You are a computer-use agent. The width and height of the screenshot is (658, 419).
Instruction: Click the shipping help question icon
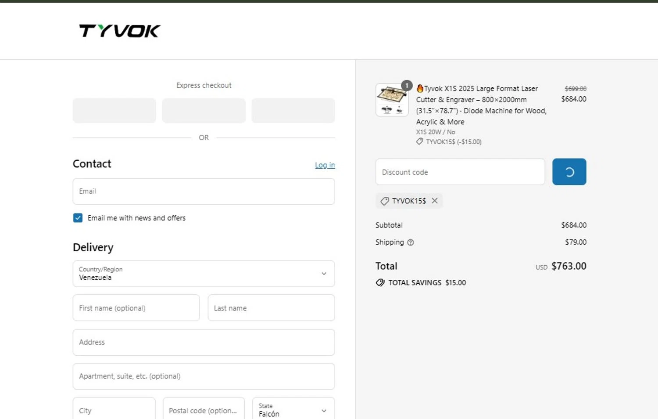(411, 242)
